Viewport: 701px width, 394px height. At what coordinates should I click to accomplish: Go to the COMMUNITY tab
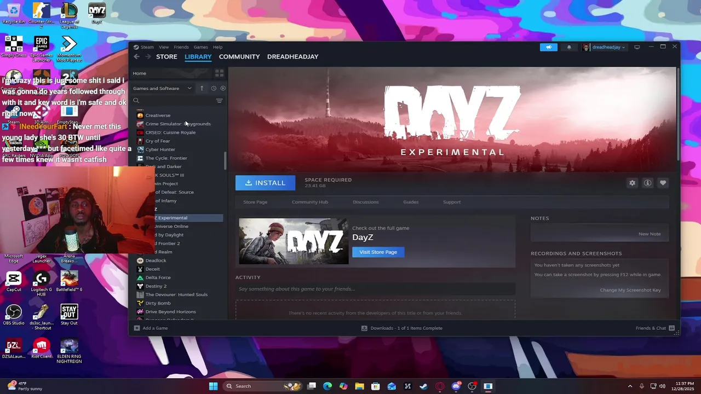tap(239, 57)
